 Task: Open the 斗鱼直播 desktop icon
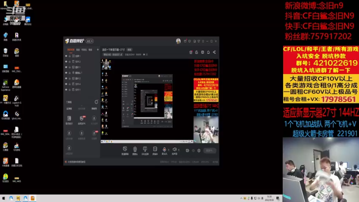(5, 162)
